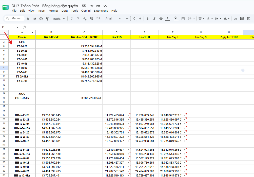Expand dropdown in cell D19
254x177 pixels.
click(128, 115)
